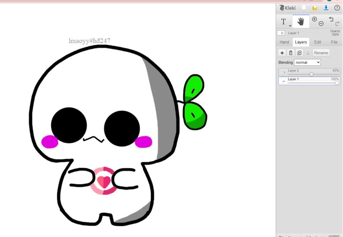Screen dimensions: 343x237
Task: Expand the tool picker arrow beside Text
Action: pos(290,25)
